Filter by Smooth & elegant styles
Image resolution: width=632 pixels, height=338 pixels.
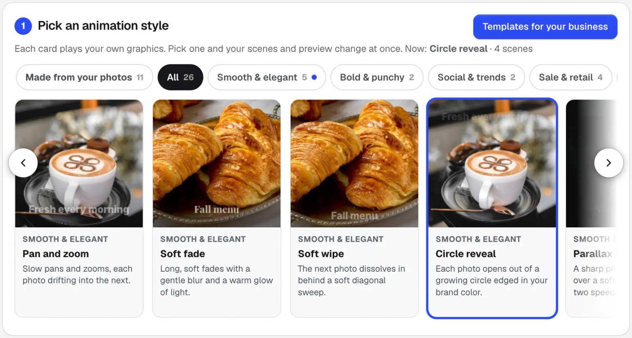267,77
